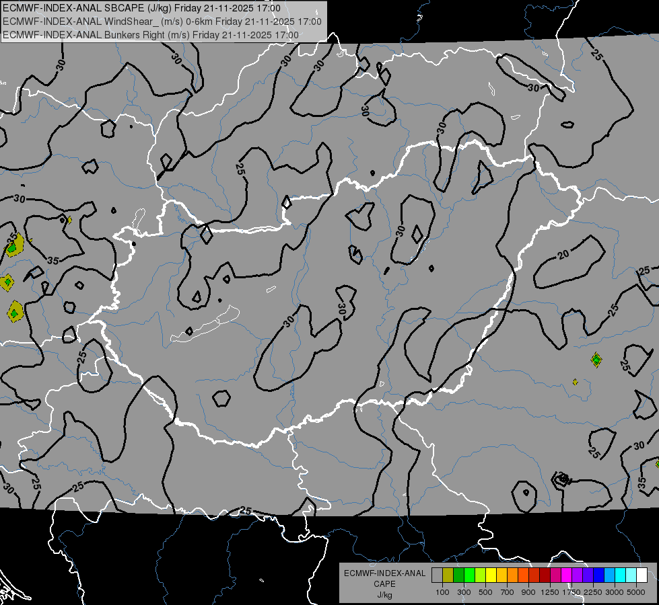Select the palest cyan legend swatch
659x605 pixels.
pos(631,575)
